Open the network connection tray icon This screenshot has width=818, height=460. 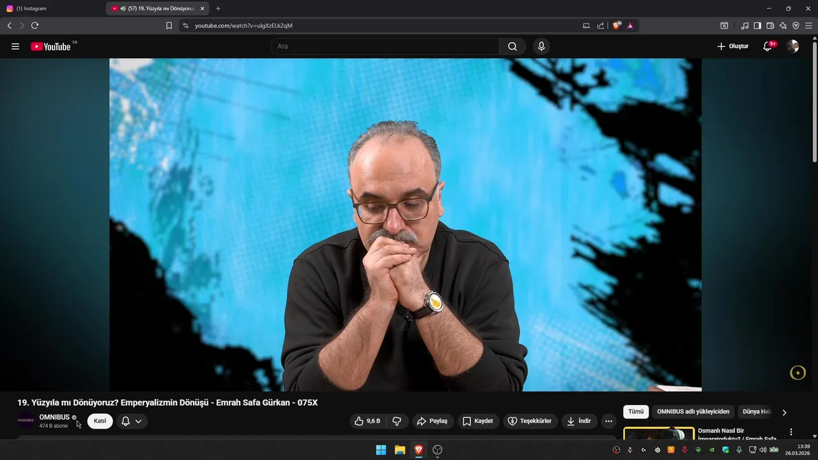(752, 450)
